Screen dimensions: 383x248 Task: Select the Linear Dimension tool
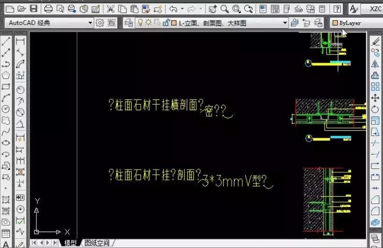20,41
